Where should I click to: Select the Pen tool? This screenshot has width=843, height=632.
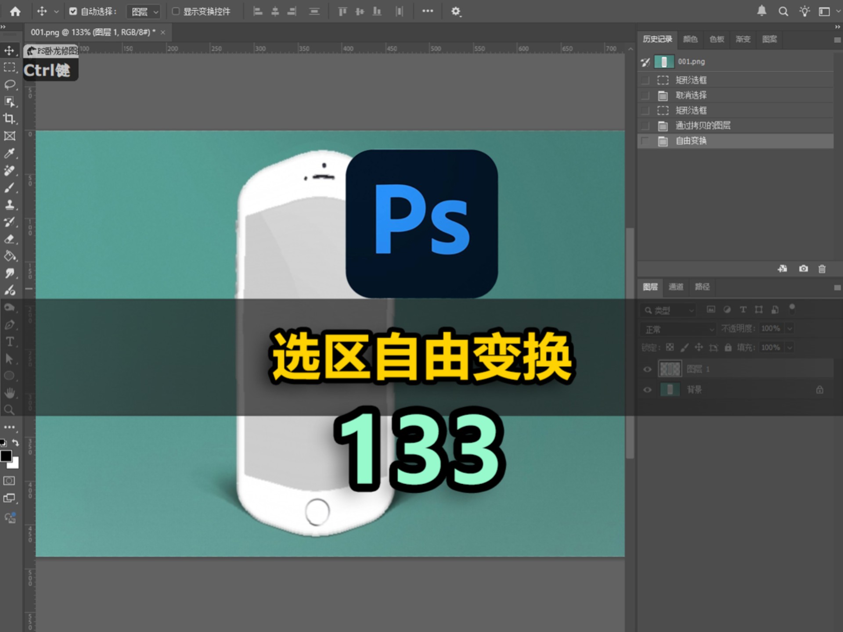tap(9, 325)
